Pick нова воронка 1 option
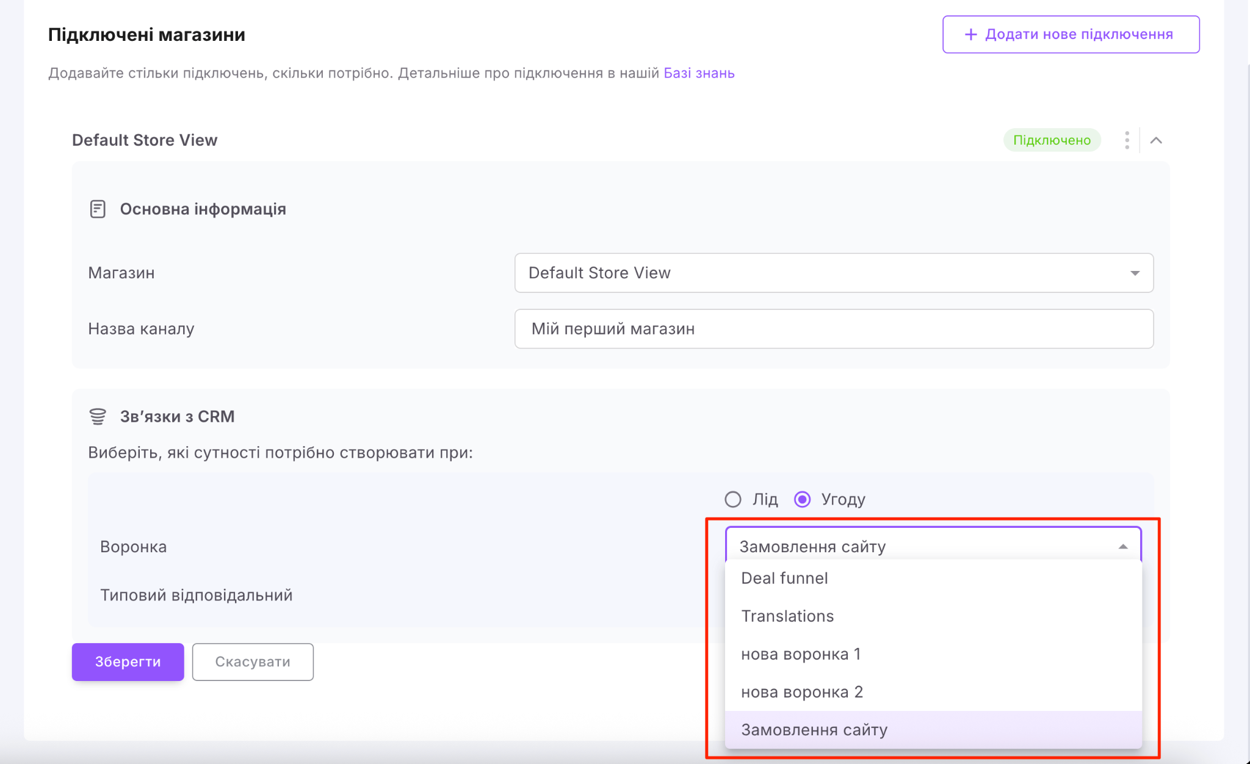Image resolution: width=1250 pixels, height=764 pixels. [x=801, y=654]
